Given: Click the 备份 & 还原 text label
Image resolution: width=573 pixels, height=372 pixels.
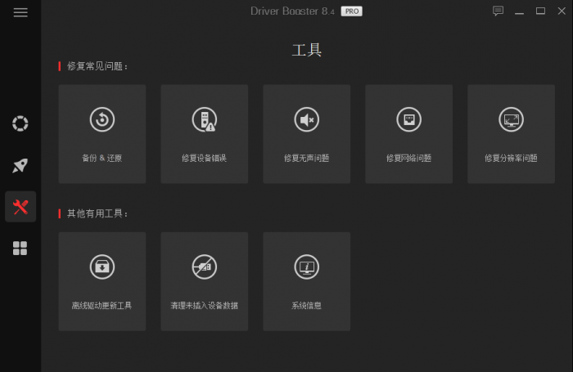Looking at the screenshot, I should (102, 158).
